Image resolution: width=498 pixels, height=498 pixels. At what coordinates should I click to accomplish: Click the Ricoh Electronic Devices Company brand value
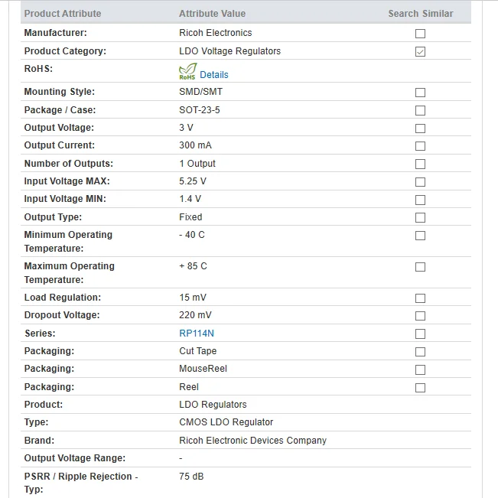point(252,441)
